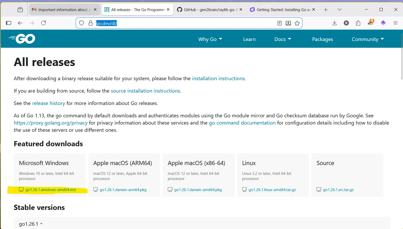
Task: Open the Docs menu
Action: (x=282, y=39)
